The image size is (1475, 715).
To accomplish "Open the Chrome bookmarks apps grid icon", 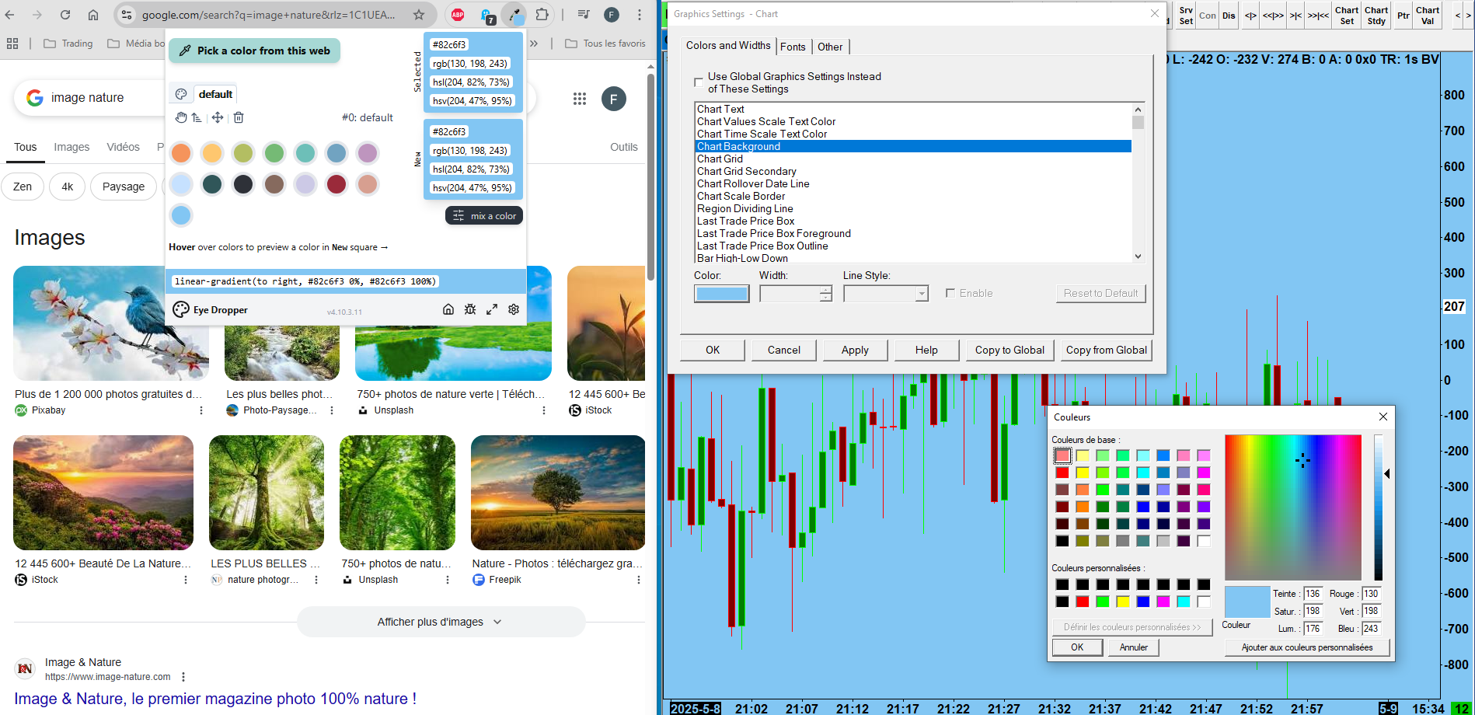I will pos(12,44).
